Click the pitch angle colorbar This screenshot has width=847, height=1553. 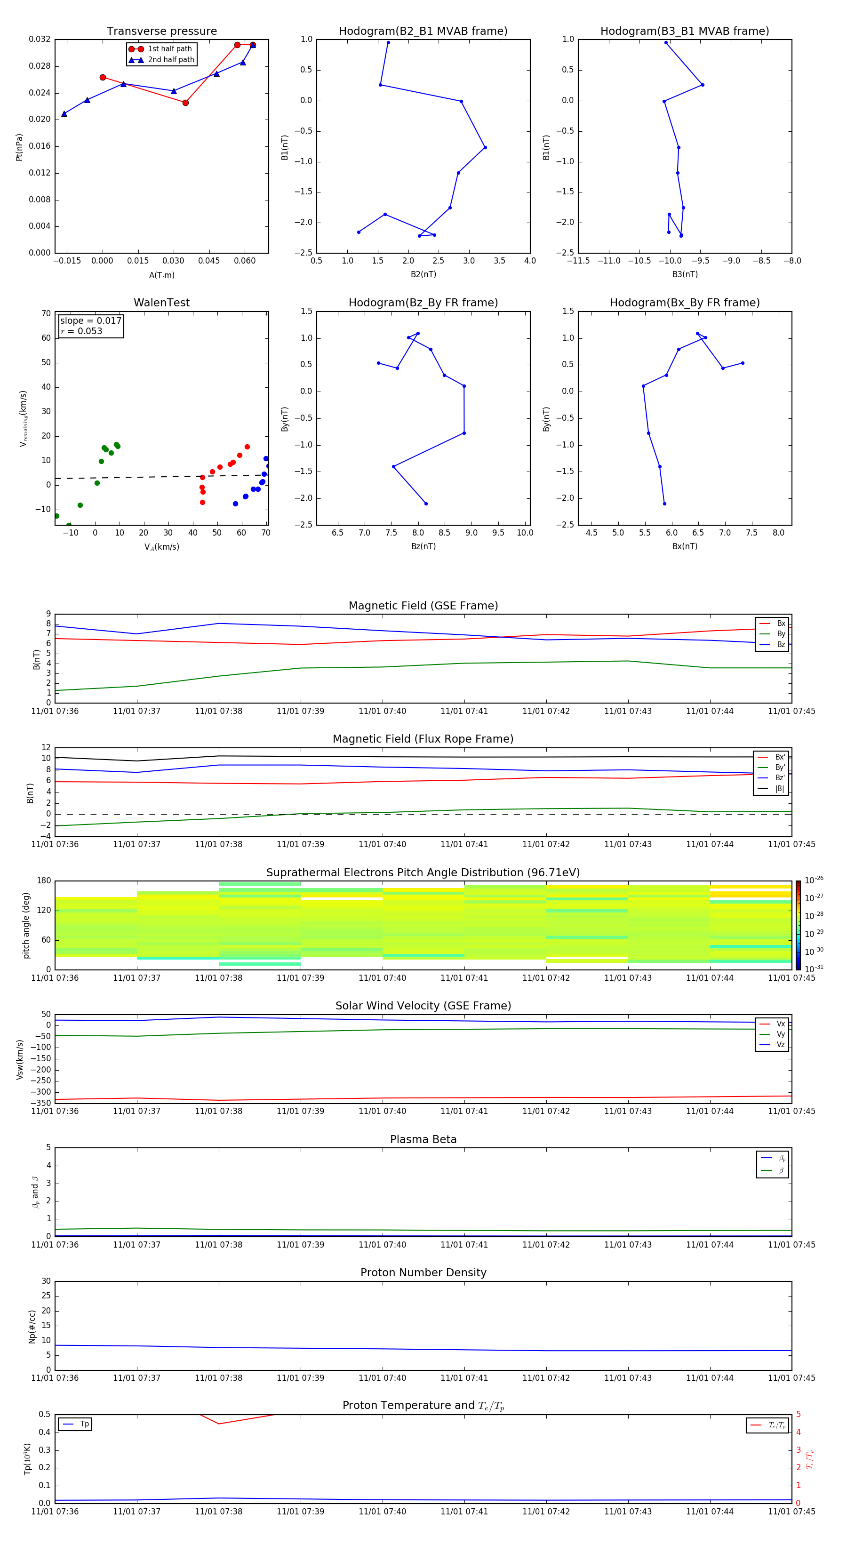(x=798, y=925)
